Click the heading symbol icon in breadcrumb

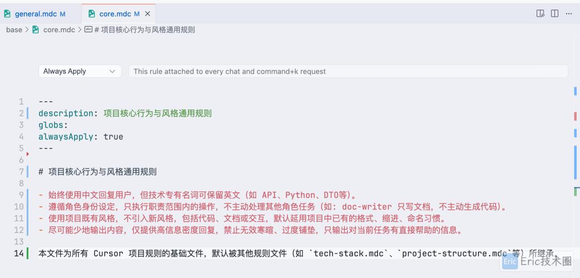88,30
